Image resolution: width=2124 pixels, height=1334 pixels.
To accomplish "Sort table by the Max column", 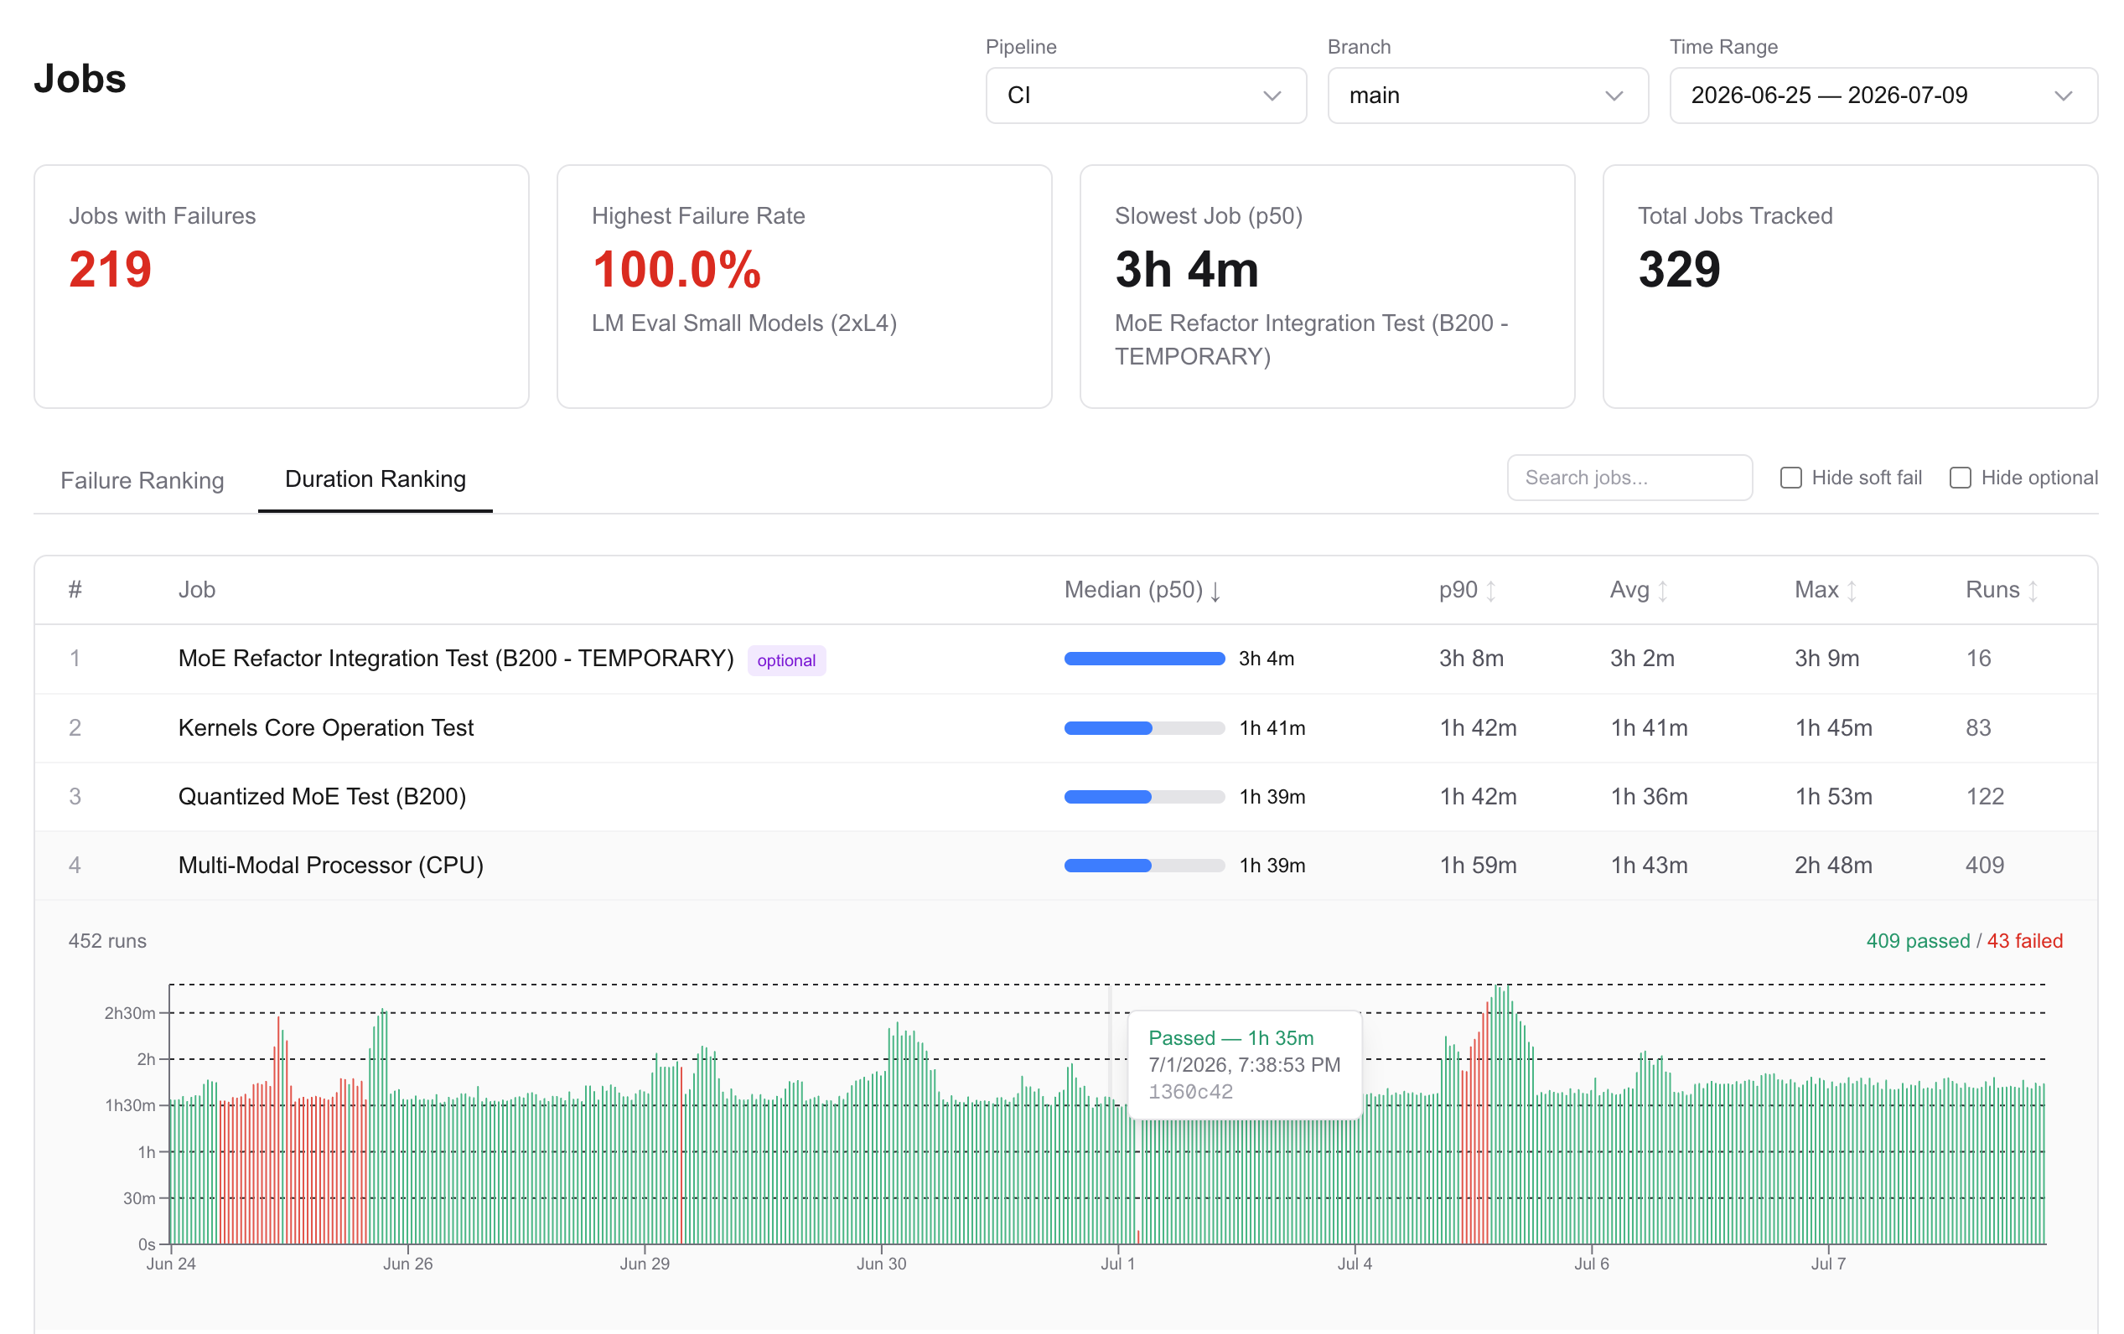I will point(1826,590).
